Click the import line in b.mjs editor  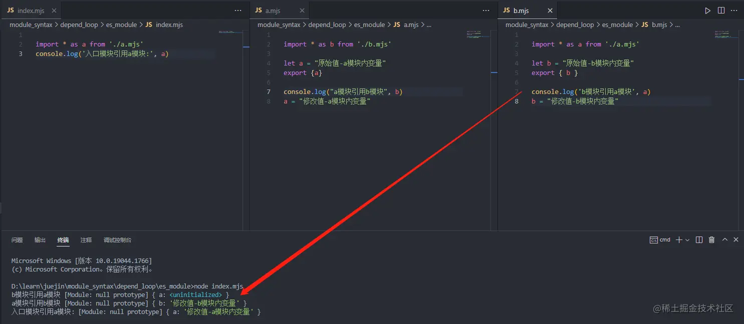click(585, 44)
